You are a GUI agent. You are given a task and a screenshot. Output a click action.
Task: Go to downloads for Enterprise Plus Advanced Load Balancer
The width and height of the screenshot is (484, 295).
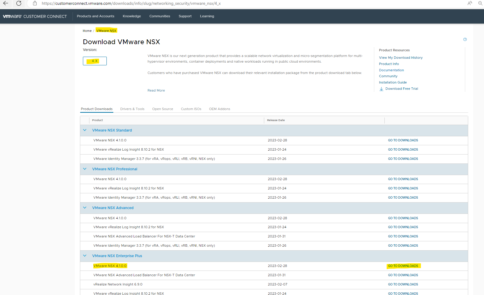[403, 275]
